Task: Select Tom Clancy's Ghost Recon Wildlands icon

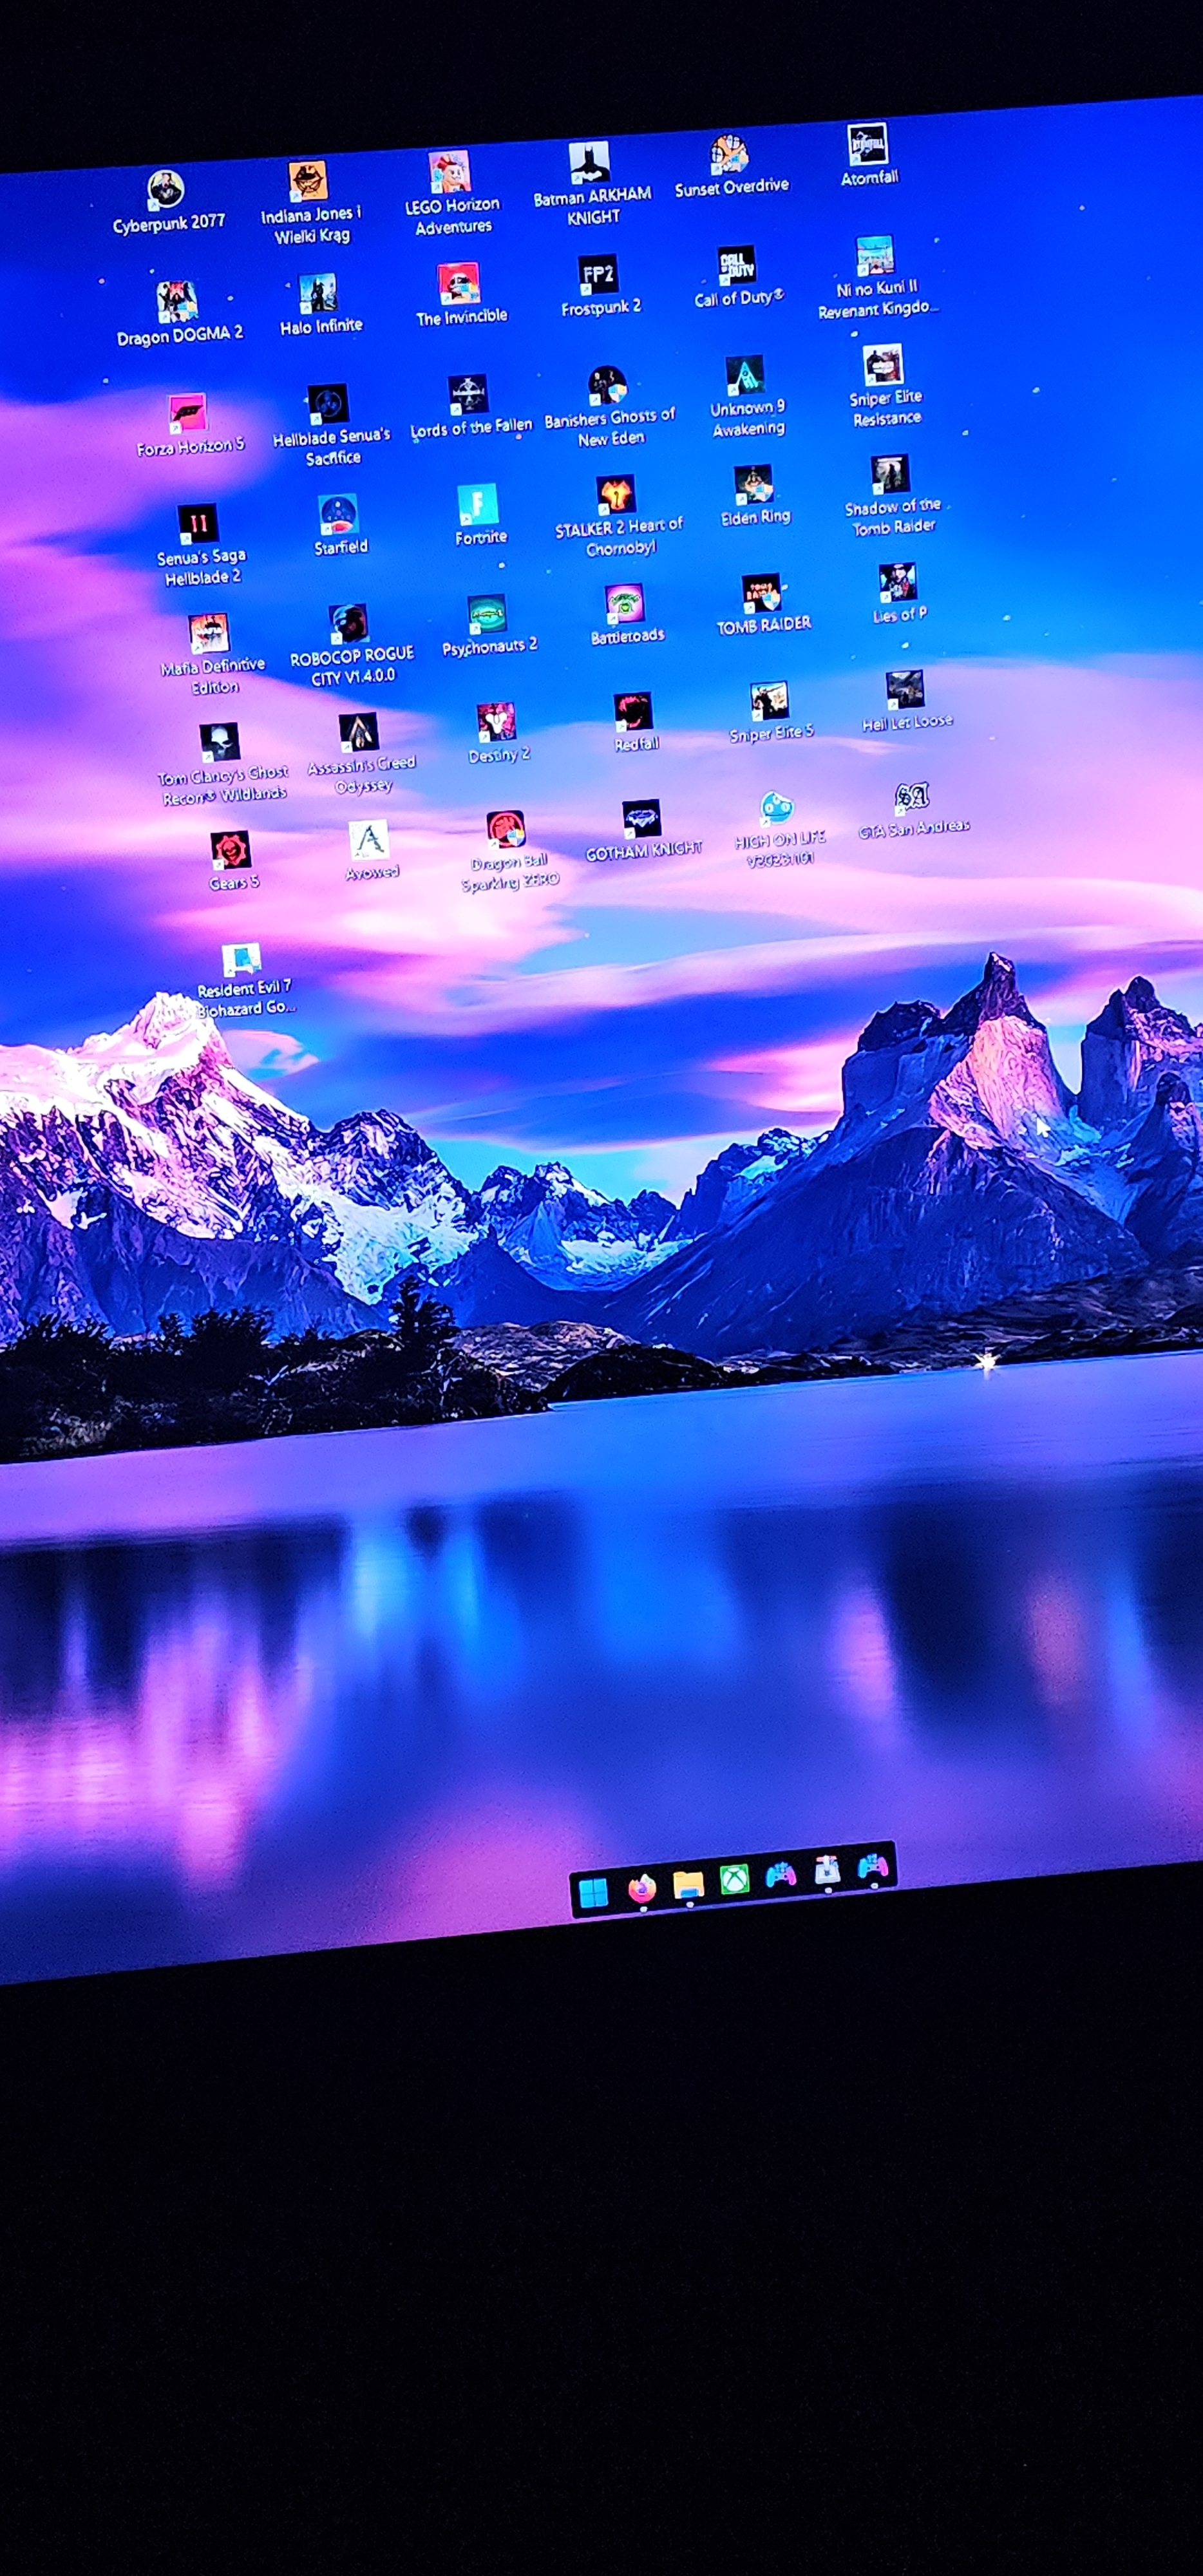Action: pyautogui.click(x=219, y=743)
